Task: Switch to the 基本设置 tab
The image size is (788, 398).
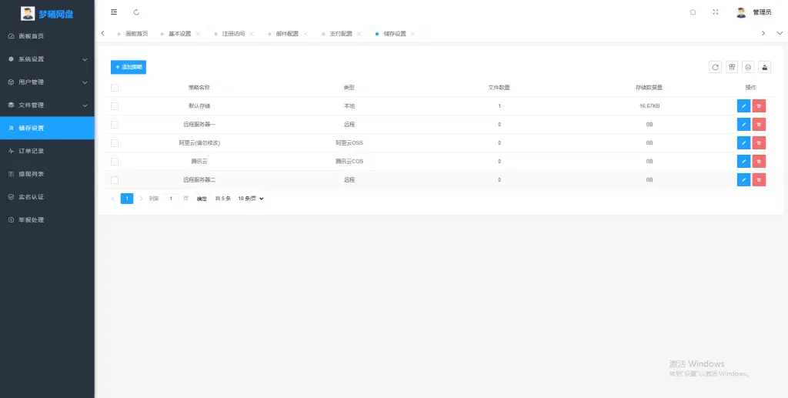Action: pyautogui.click(x=179, y=34)
